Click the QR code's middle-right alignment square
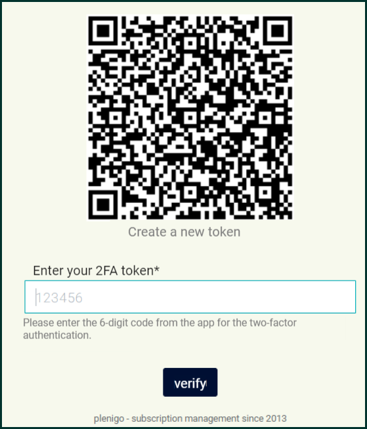367x429 pixels. (265, 118)
